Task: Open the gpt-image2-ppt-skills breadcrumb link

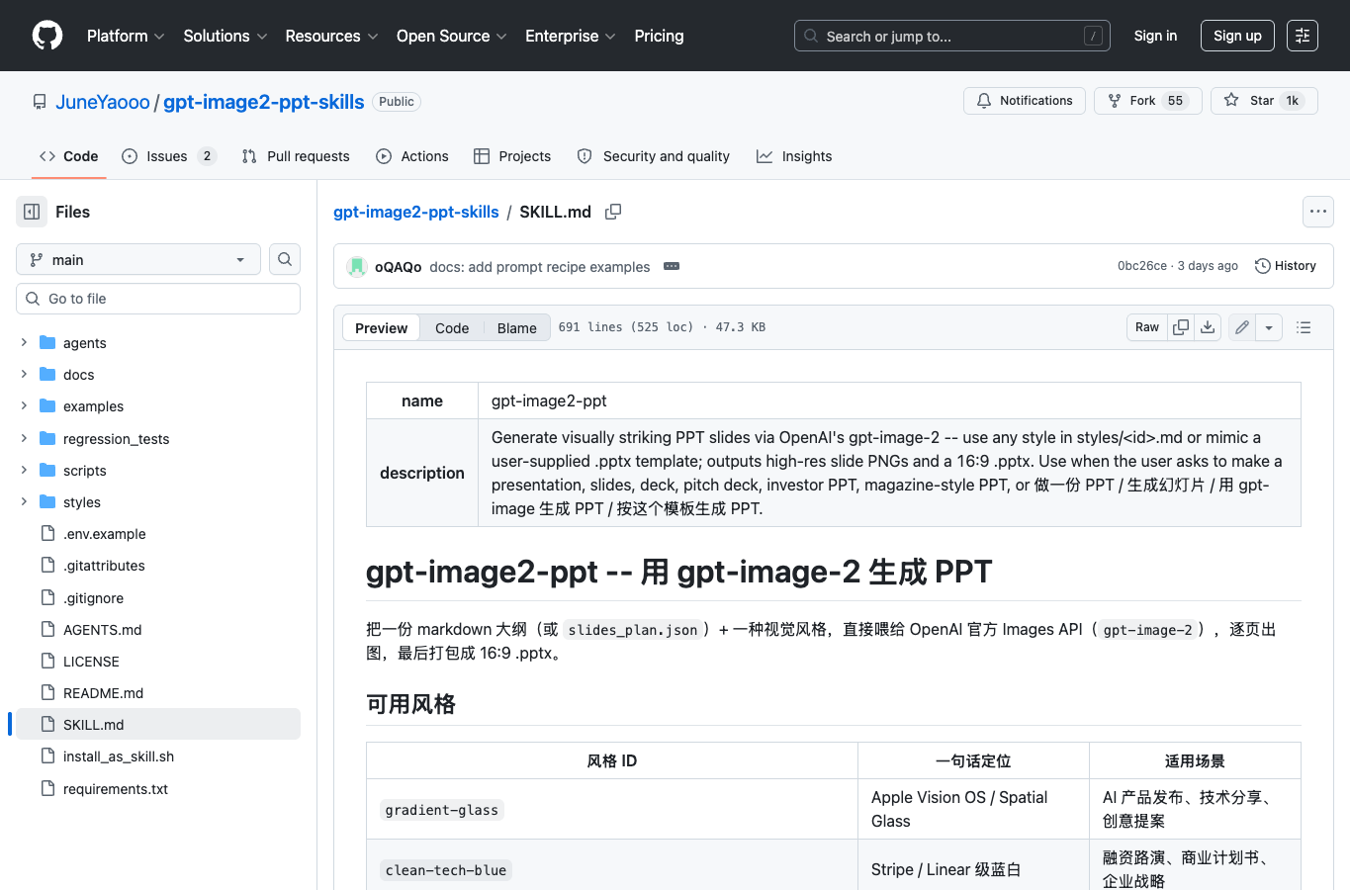Action: point(416,212)
